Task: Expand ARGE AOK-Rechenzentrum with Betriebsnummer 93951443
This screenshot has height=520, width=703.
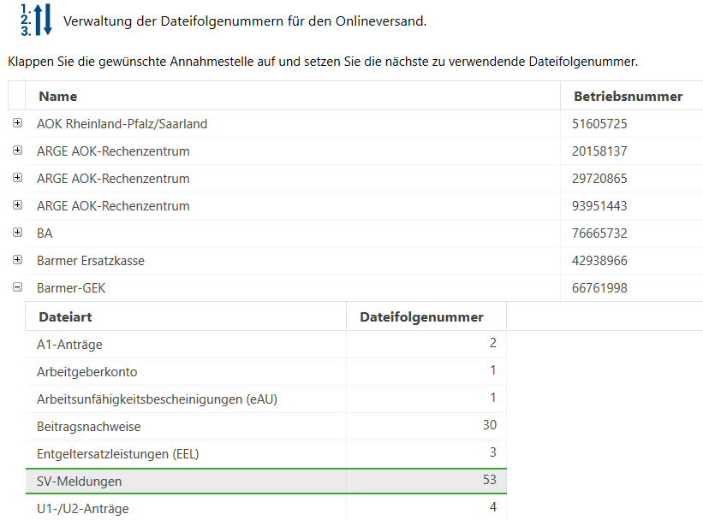Action: [x=17, y=205]
